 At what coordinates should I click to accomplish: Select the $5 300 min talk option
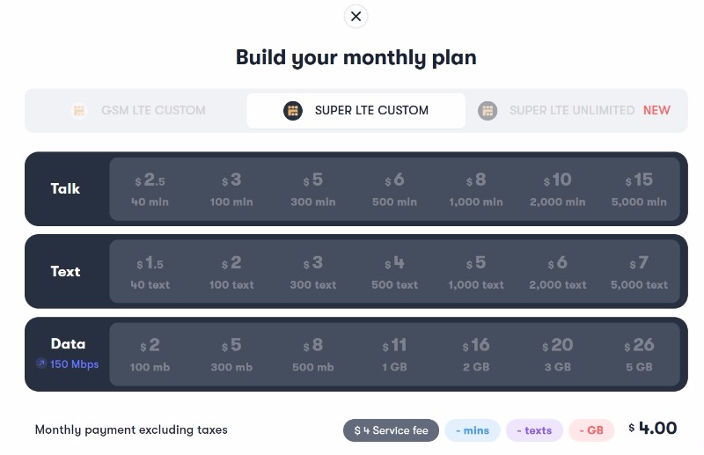coord(313,189)
